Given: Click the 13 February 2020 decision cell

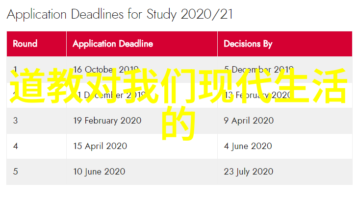Looking at the screenshot, I should (x=285, y=95).
